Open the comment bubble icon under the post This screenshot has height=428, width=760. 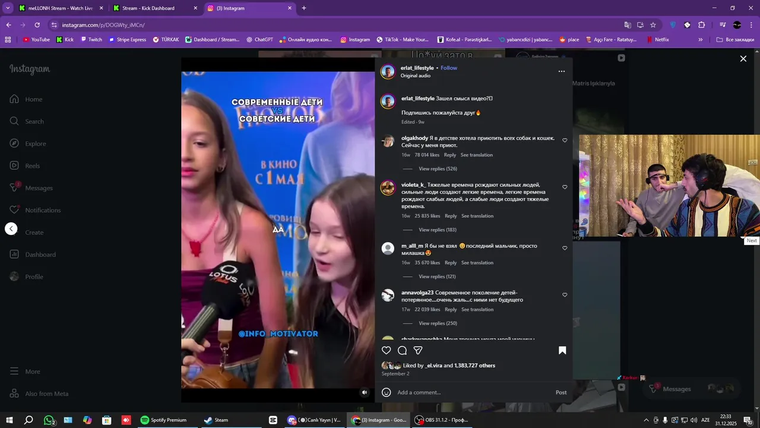(x=402, y=351)
